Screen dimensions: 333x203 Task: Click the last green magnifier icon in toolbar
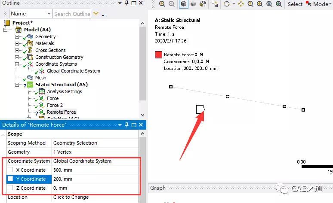pos(279,4)
